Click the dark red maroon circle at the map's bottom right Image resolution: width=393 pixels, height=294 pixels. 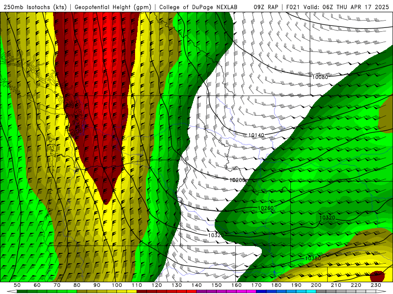[x=377, y=276]
